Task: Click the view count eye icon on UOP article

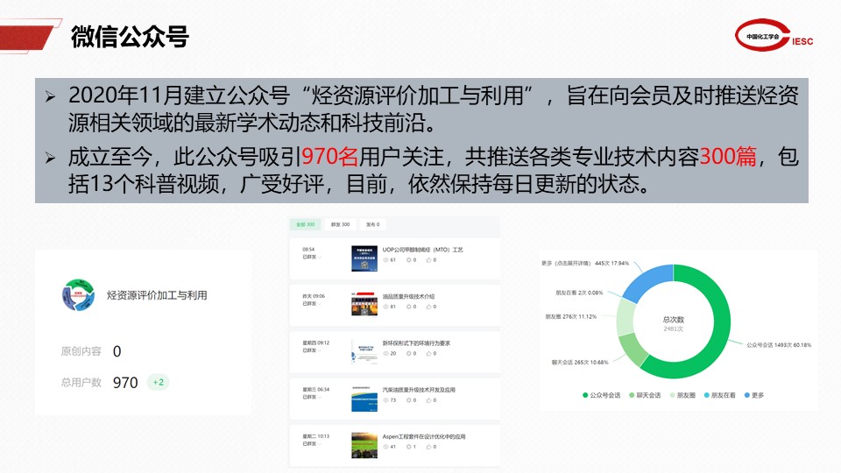Action: pos(386,260)
